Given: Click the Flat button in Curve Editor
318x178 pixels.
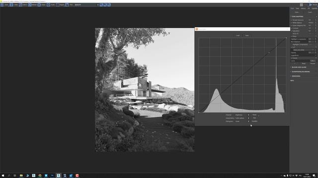Looking at the screenshot, I should 254,118.
